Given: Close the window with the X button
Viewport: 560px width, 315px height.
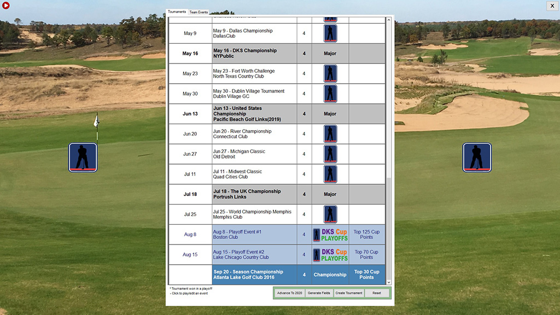Looking at the screenshot, I should (x=552, y=5).
